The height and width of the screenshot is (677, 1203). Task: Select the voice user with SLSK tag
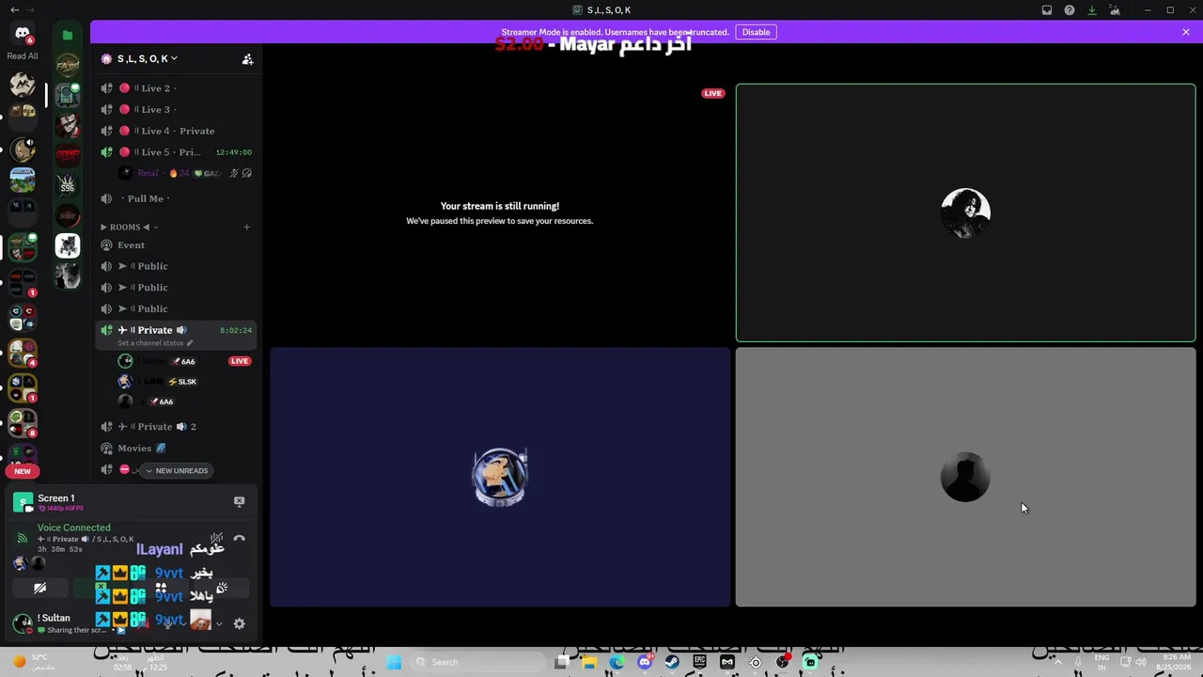[186, 382]
